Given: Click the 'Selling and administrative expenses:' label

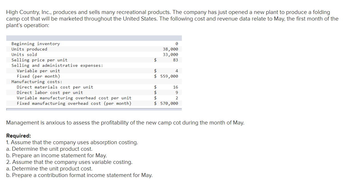Looking at the screenshot, I should click(x=57, y=65).
